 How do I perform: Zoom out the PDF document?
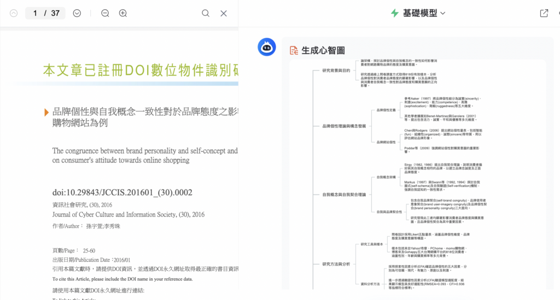pyautogui.click(x=105, y=13)
